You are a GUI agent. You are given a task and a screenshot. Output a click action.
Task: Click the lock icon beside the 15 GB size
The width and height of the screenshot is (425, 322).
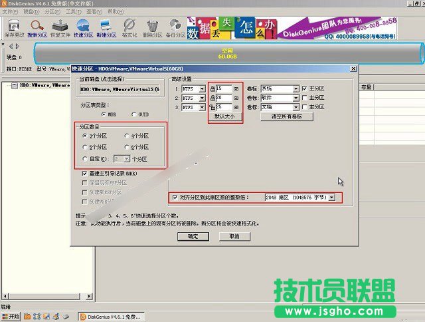point(212,88)
